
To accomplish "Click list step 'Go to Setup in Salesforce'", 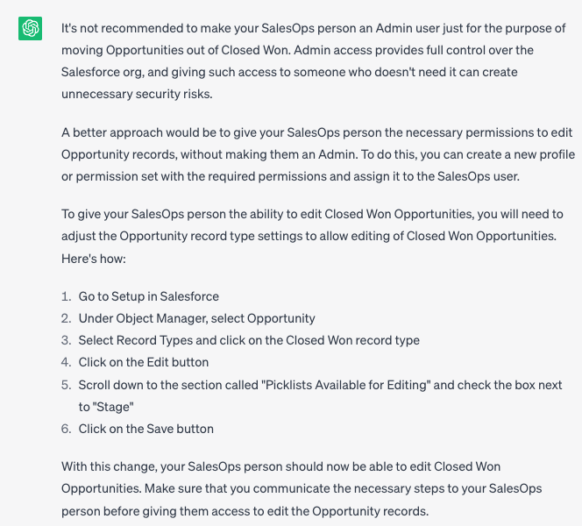I will [x=148, y=296].
